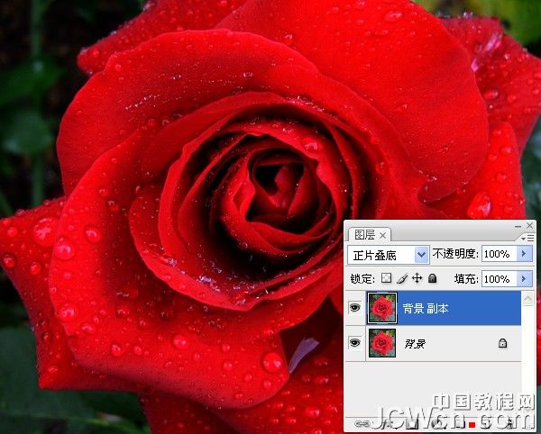Click the padlock on the 背景 layer
Viewport: 541px width, 434px height.
(501, 343)
